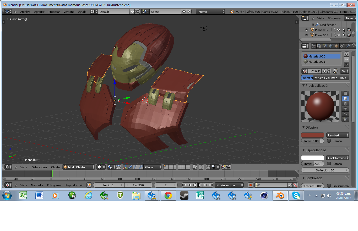This screenshot has height=231, width=358.
Task: Enable Rampa checkbox under Especularidad
Action: click(329, 164)
